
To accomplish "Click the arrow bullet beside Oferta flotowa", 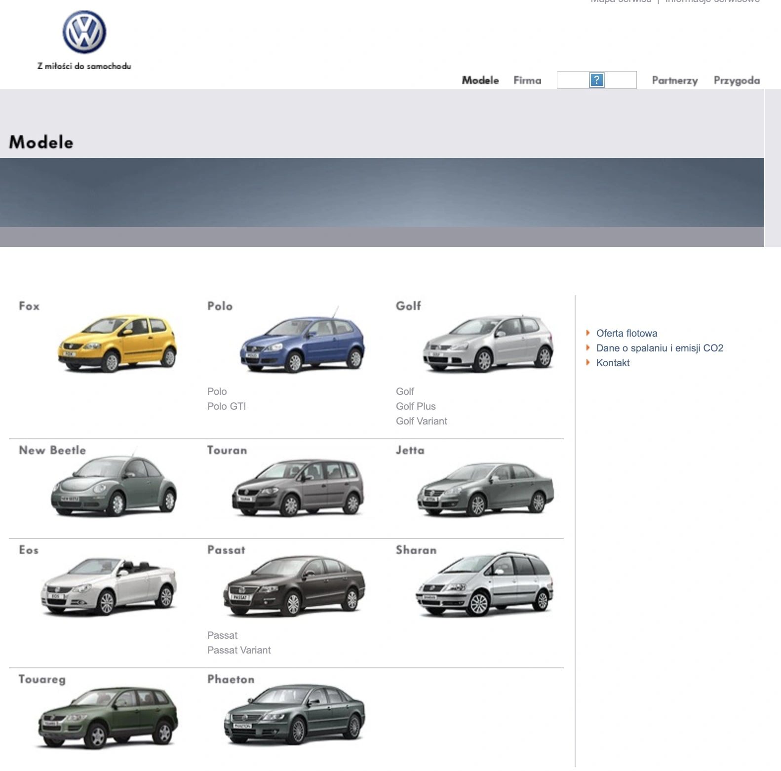I will (588, 333).
